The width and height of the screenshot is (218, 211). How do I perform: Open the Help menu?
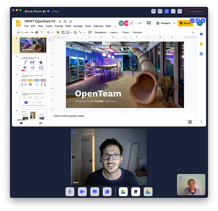point(108,26)
